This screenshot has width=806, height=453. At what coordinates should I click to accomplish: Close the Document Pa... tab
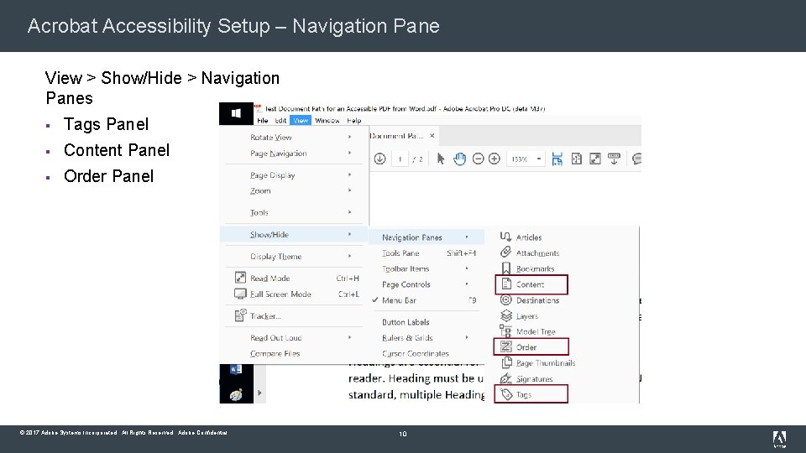click(x=432, y=136)
